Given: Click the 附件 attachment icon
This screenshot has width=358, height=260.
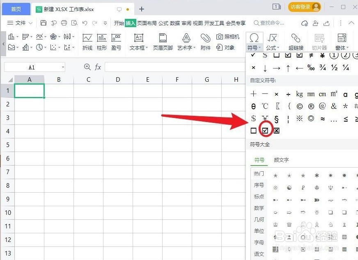Looking at the screenshot, I should click(205, 39).
